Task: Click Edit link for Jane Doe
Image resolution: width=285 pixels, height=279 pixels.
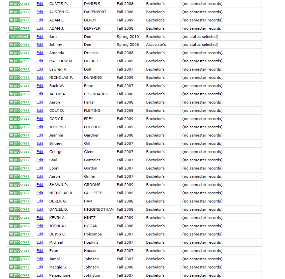Action: pos(40,37)
